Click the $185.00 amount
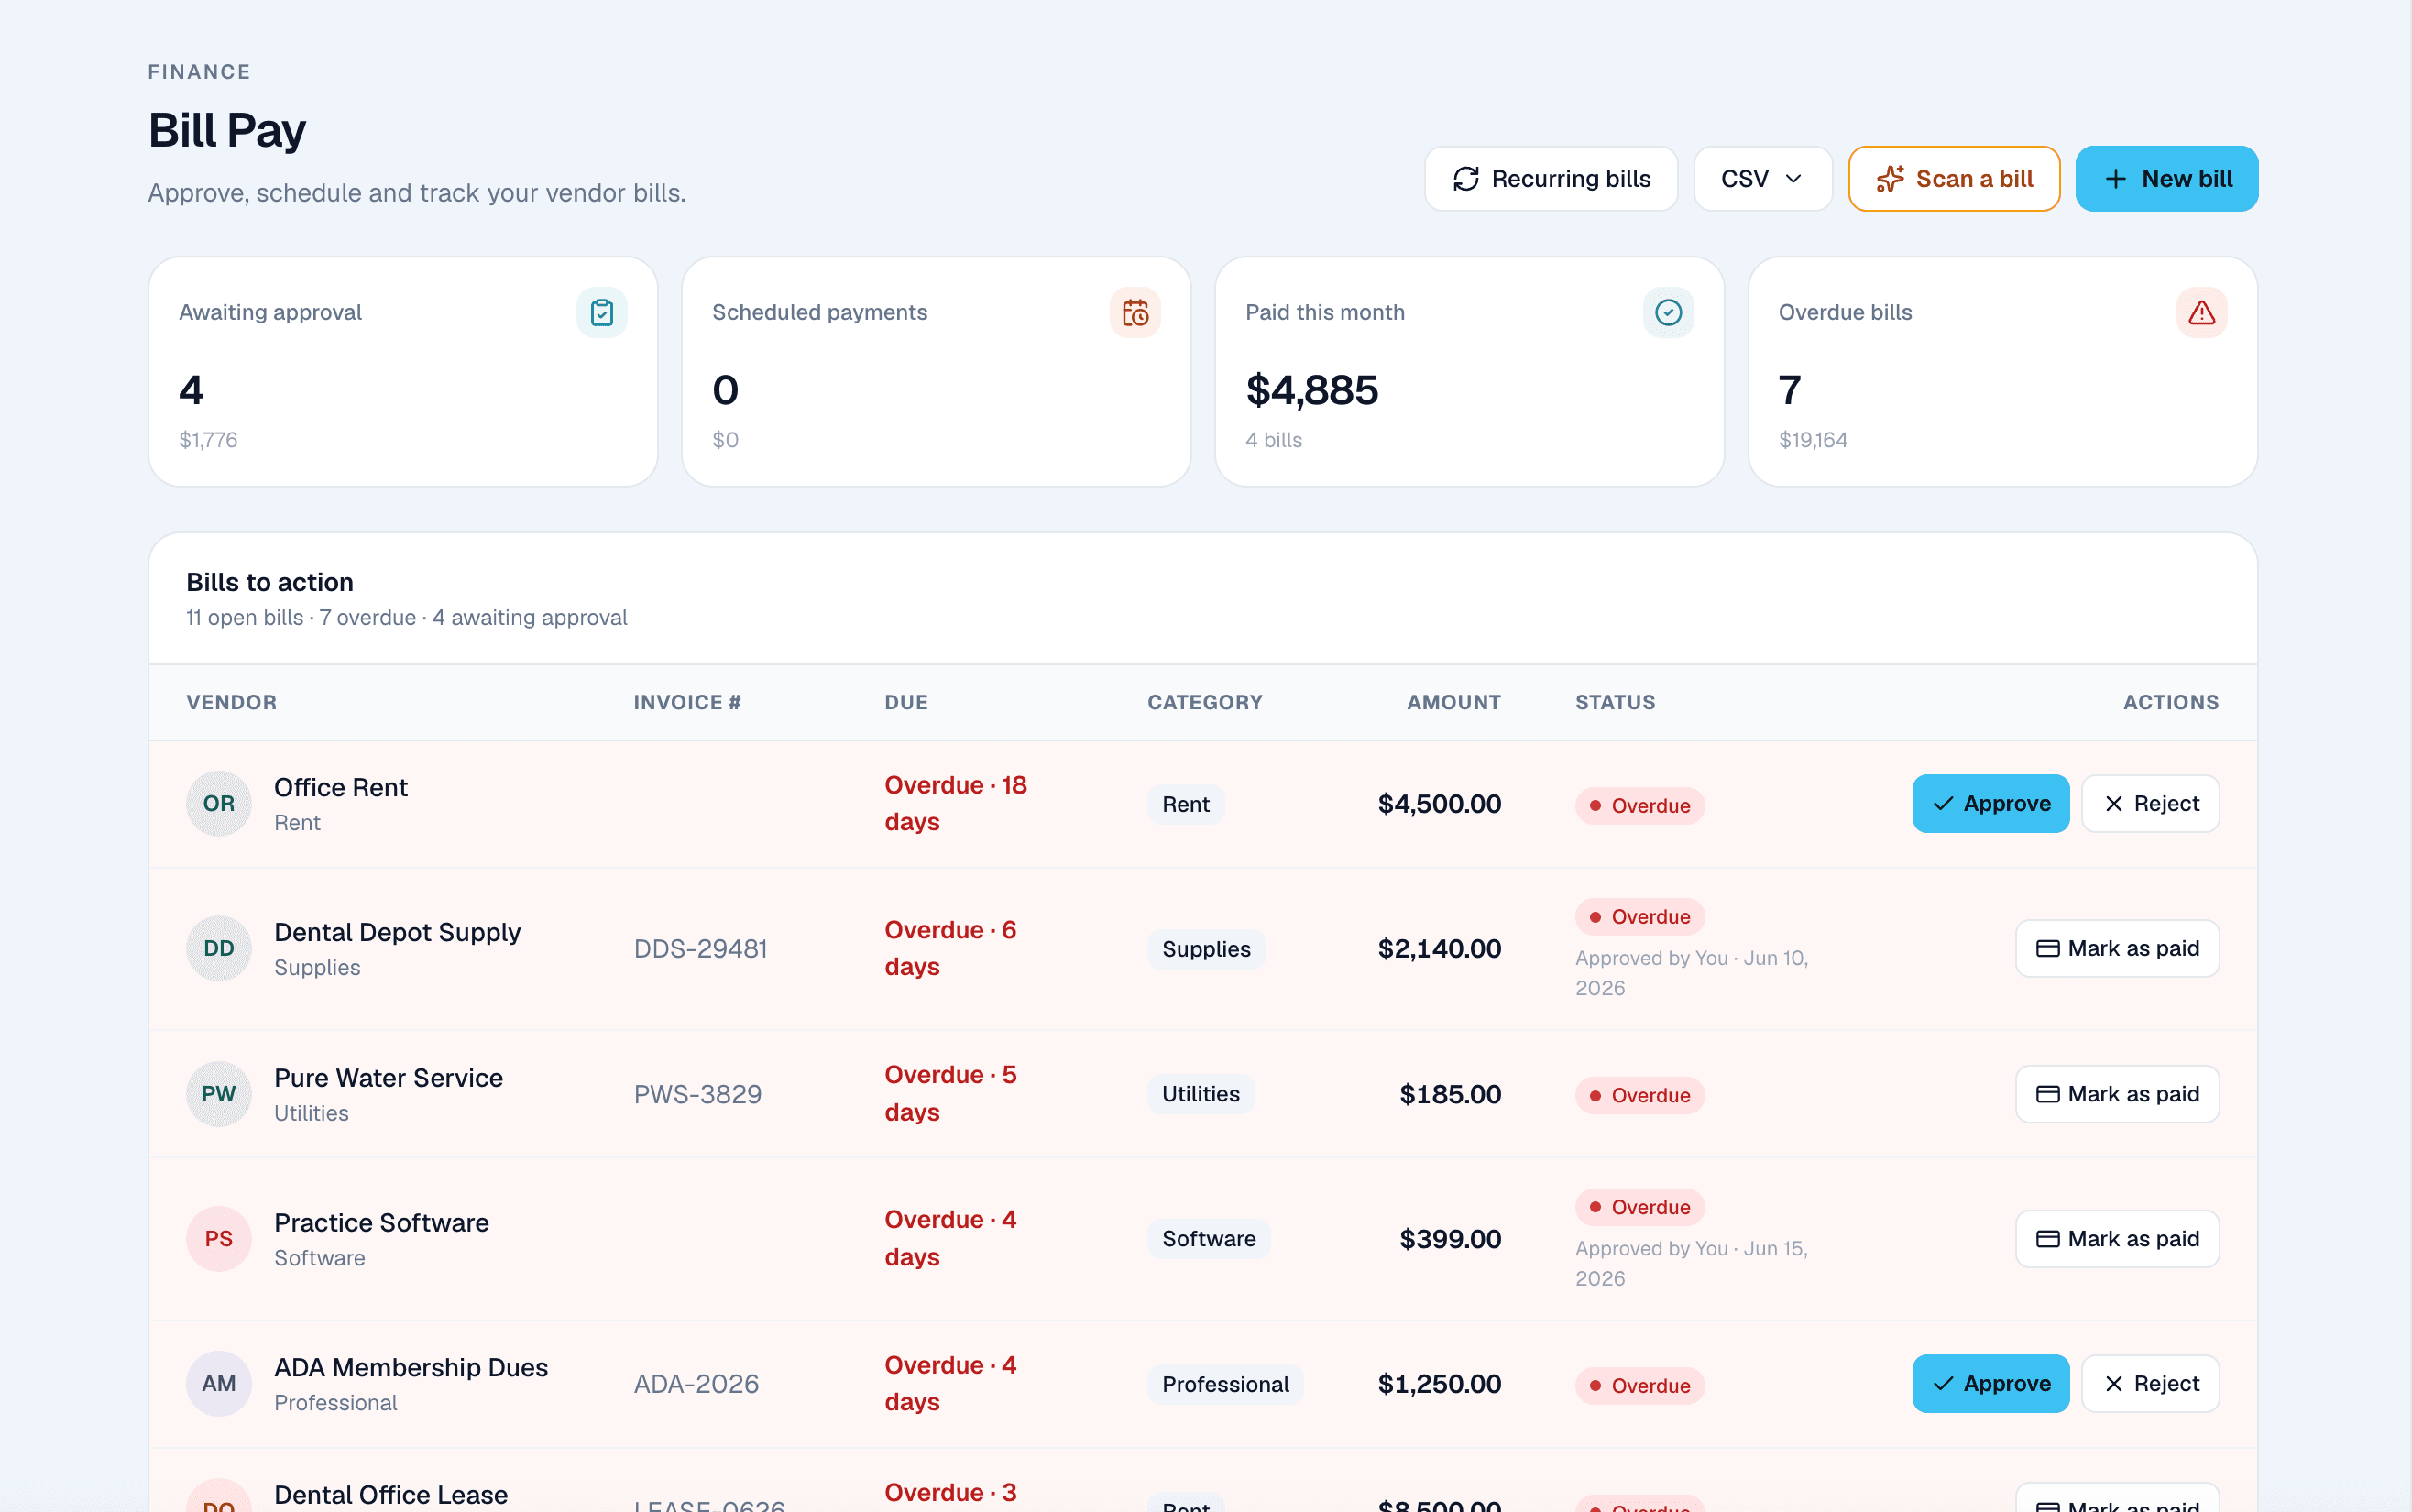Screen dimensions: 2412x1512 (x=1450, y=1094)
